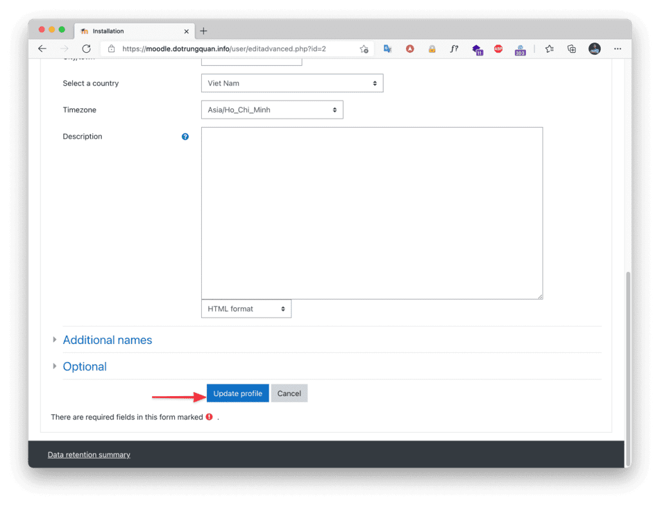This screenshot has width=660, height=505.
Task: Open the HTML format dropdown
Action: 246,309
